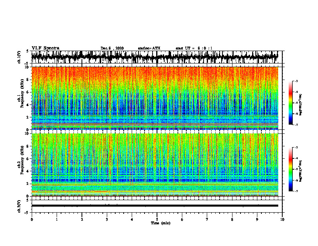Viewport: 318px width, 246px height.
Task: Click time axis tick label '1'
Action: 57,219
